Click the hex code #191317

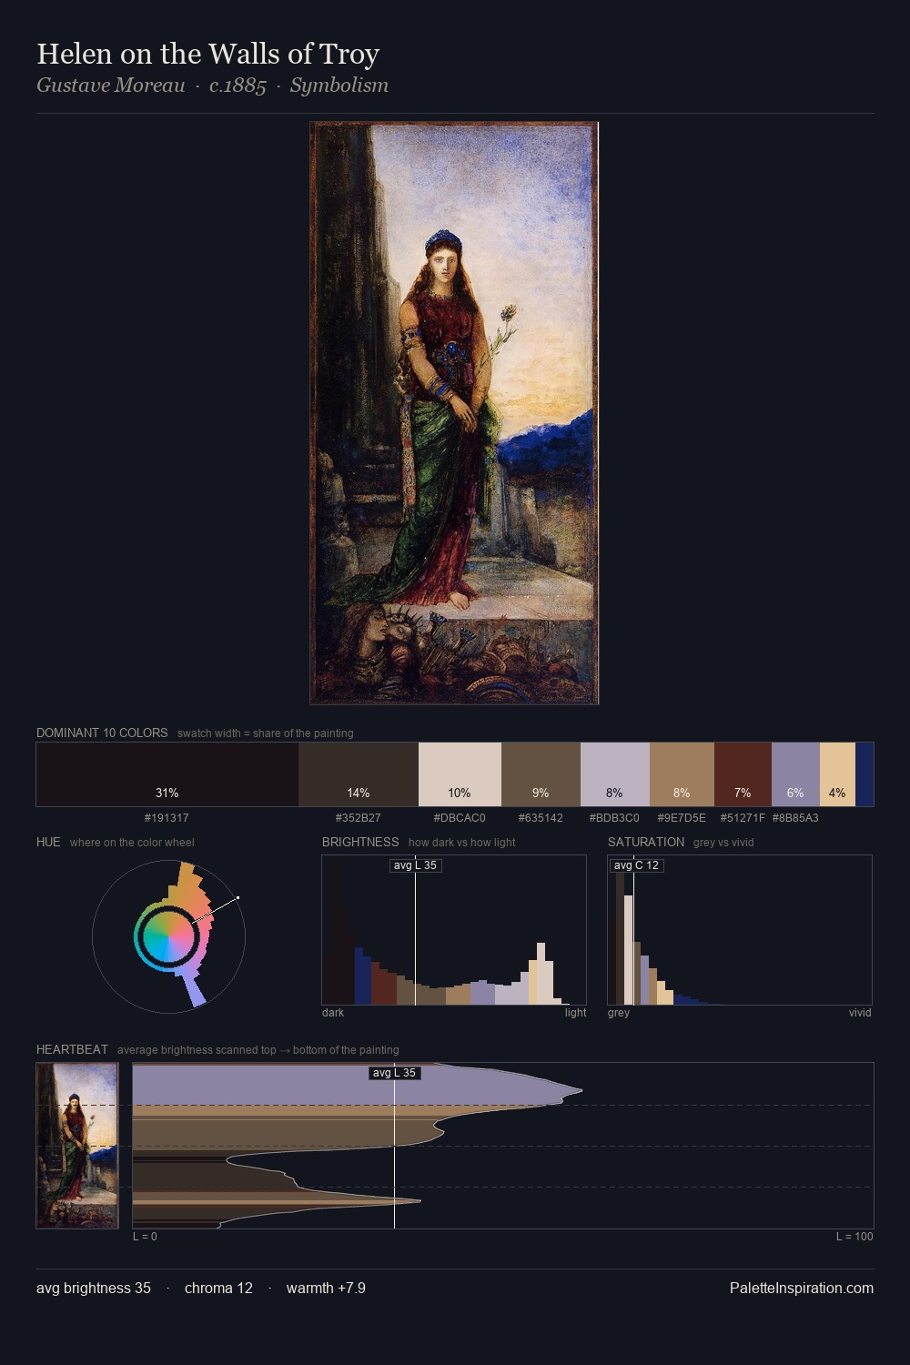[x=167, y=818]
